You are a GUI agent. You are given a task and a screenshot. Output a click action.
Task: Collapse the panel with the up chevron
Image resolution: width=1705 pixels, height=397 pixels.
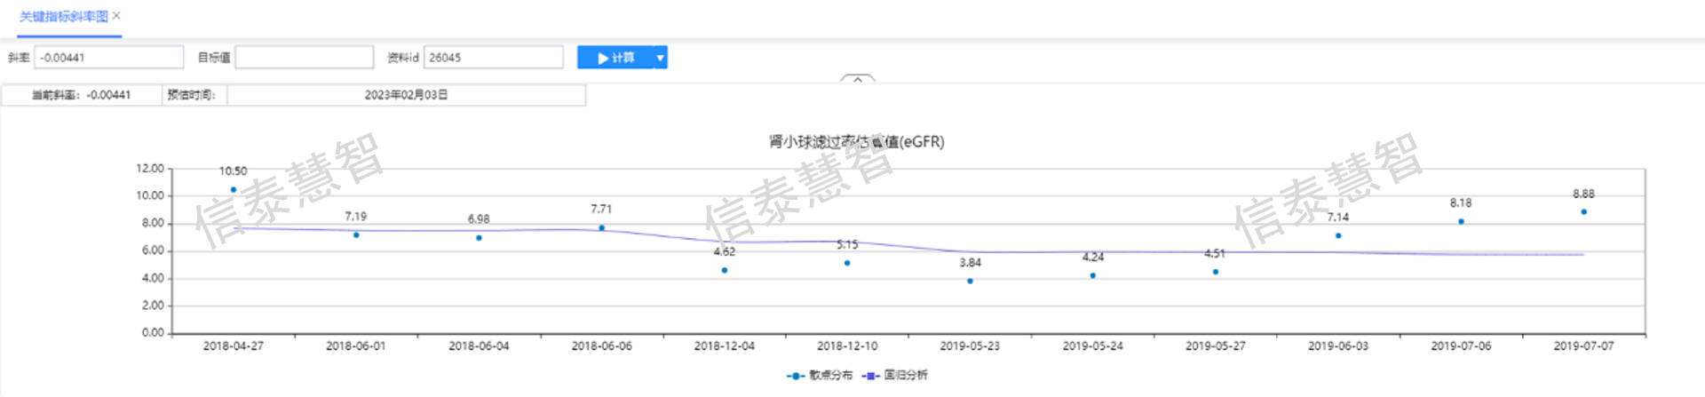[x=858, y=79]
